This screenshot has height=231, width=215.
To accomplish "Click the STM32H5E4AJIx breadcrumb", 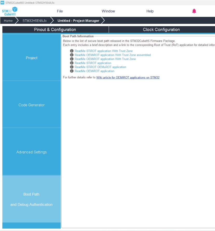I will pyautogui.click(x=34, y=21).
